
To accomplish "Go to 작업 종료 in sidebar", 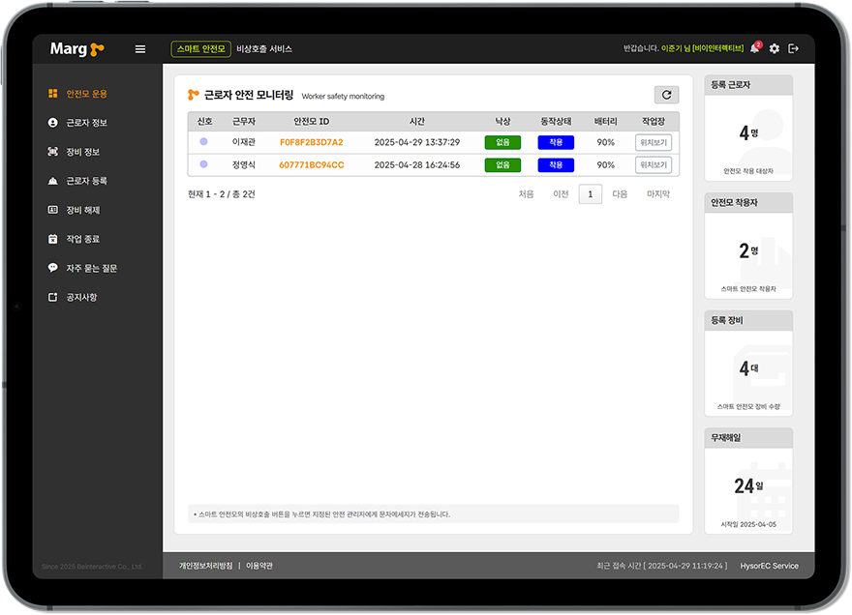I will (82, 239).
